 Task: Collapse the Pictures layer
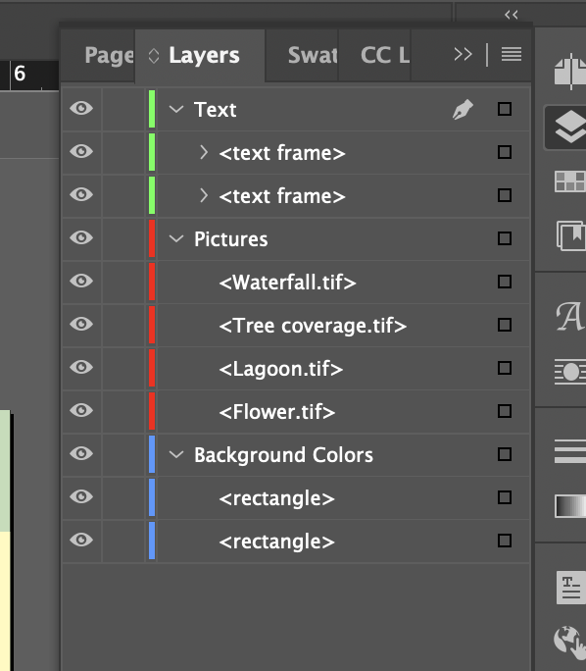[176, 238]
